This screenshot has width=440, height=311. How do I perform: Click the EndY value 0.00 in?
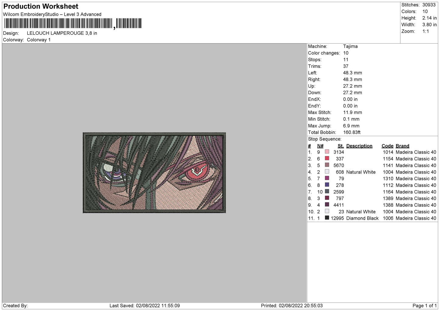click(350, 106)
